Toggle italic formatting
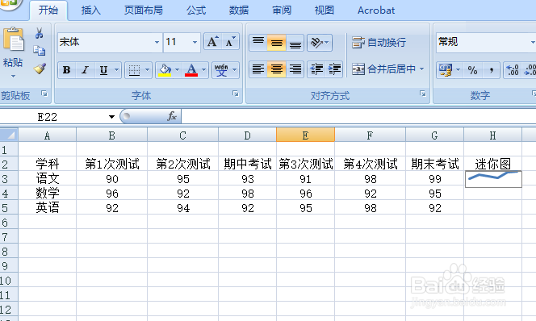This screenshot has height=321, width=536. pyautogui.click(x=85, y=70)
